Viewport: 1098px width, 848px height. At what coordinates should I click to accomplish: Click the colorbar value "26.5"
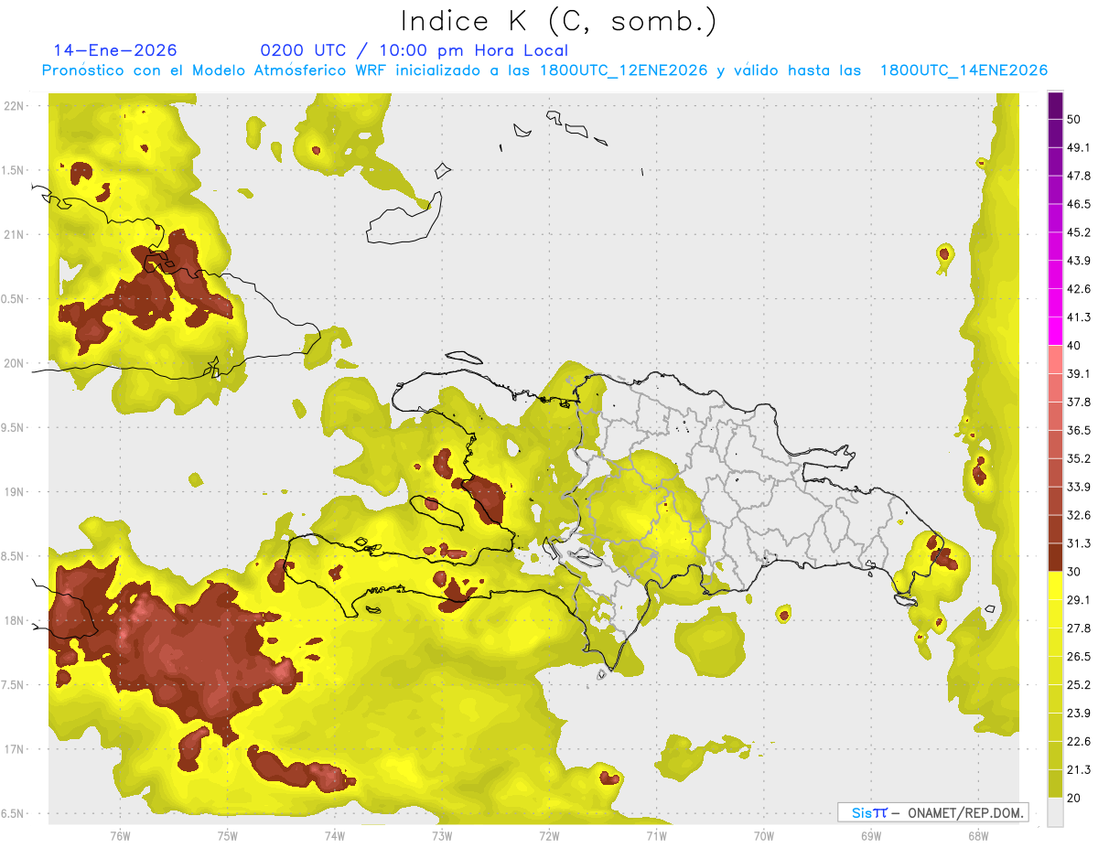pyautogui.click(x=1079, y=657)
